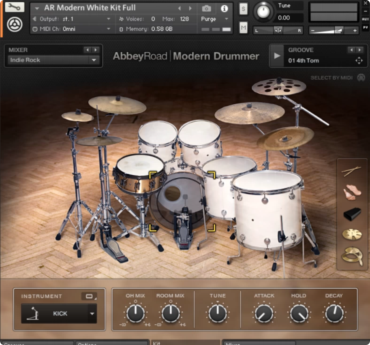This screenshot has width=370, height=345.
Task: Toggle the S solo button
Action: [x=243, y=9]
